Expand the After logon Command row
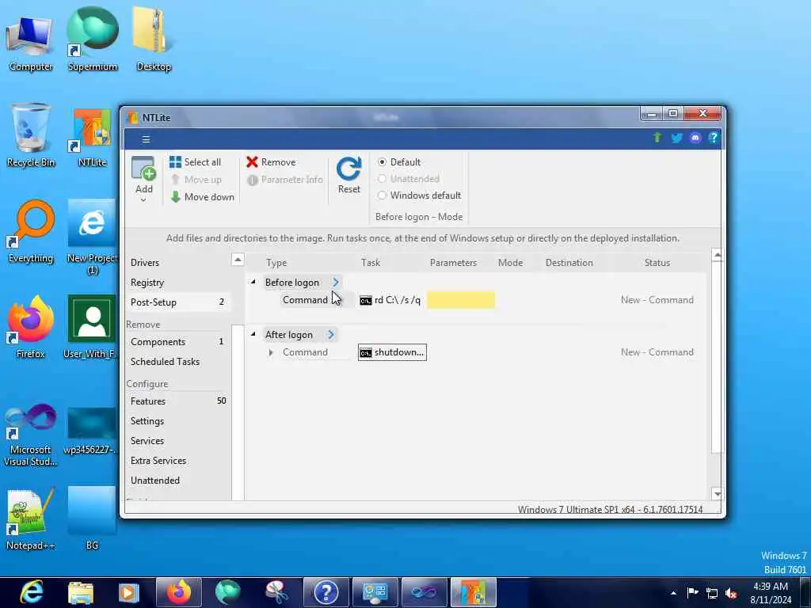Screen dimensions: 811x608 [271, 352]
